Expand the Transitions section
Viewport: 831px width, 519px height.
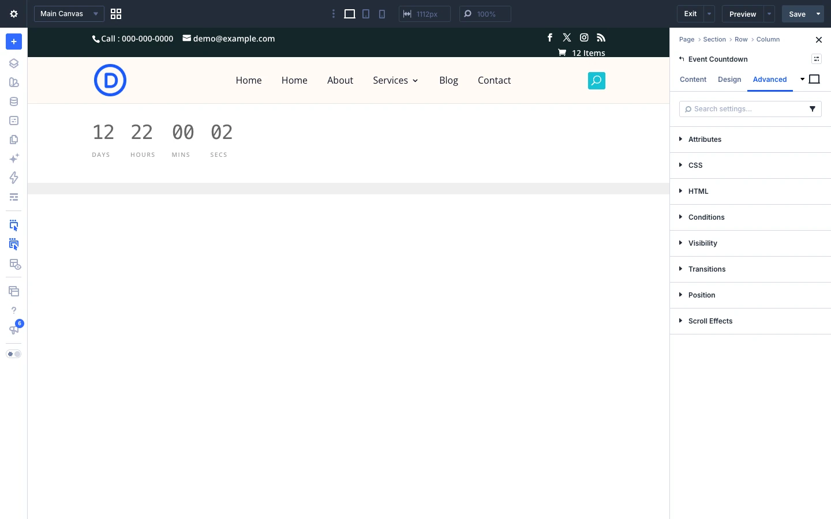click(x=750, y=269)
